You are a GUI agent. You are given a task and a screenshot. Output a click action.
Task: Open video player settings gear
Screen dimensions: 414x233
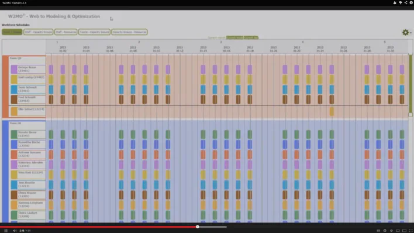coord(385,231)
